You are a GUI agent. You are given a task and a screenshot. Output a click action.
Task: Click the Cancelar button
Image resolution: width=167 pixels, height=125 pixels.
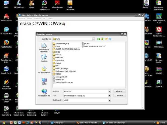click(x=119, y=95)
